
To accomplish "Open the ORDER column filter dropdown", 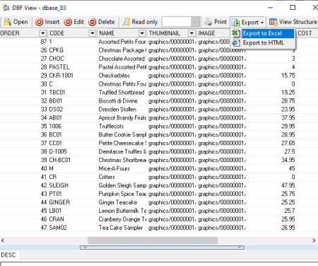I will coord(42,33).
